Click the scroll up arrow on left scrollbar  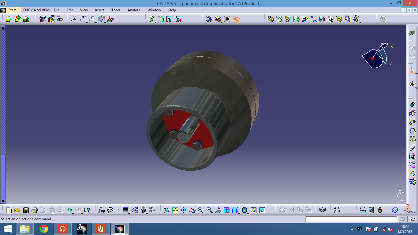point(3,27)
